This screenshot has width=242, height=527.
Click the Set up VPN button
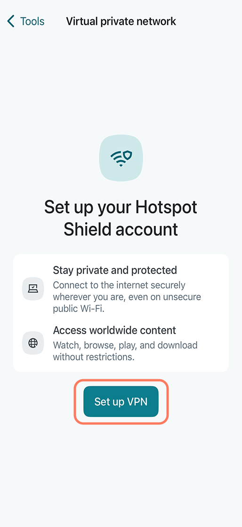point(121,401)
